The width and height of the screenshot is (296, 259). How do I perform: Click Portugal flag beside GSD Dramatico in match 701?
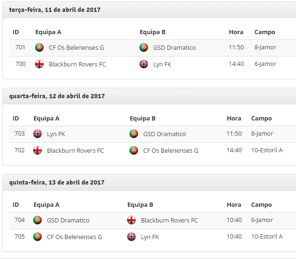click(144, 47)
